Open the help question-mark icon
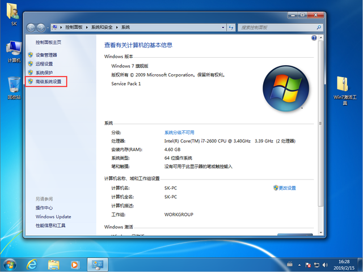The image size is (363, 272). pyautogui.click(x=314, y=38)
